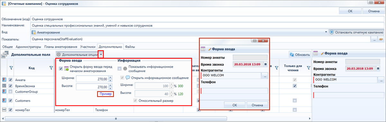Open Контрагенты lookup button in popup
The height and width of the screenshot is (122, 386).
[x=265, y=76]
